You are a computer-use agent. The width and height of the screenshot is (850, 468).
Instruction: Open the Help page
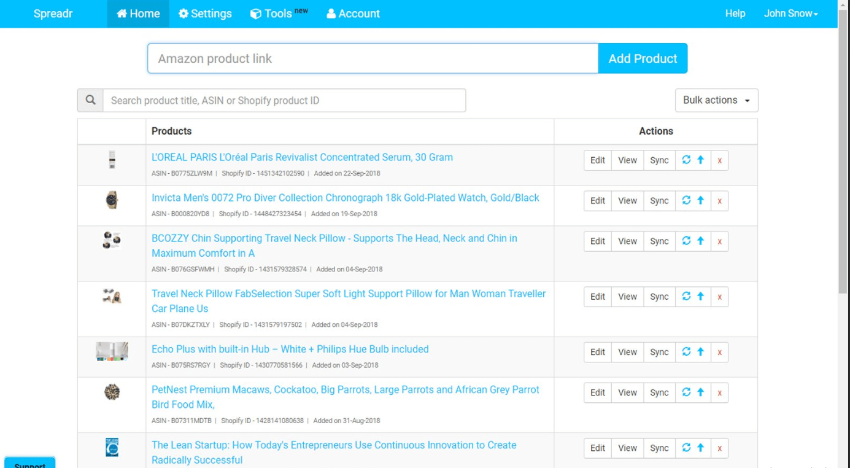pyautogui.click(x=735, y=14)
